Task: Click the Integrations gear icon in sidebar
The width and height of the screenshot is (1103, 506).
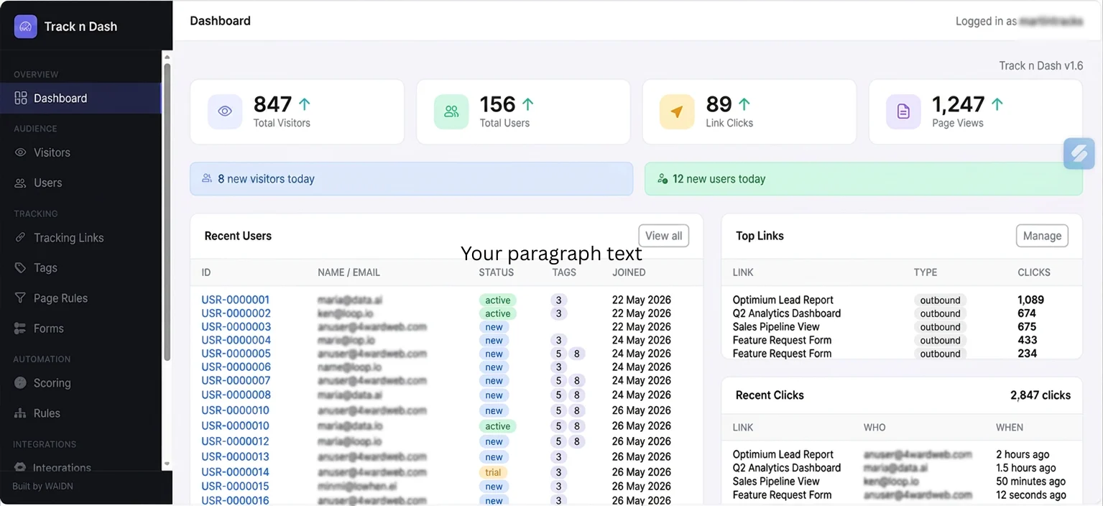Action: tap(21, 467)
